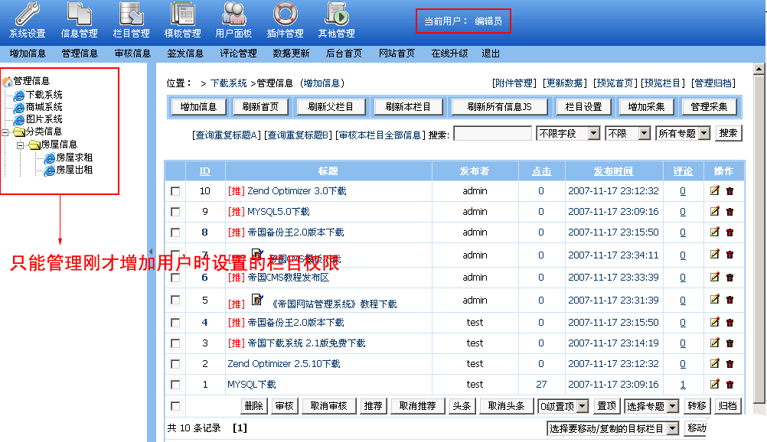
Task: Click 数据更新 menu item
Action: pos(291,54)
